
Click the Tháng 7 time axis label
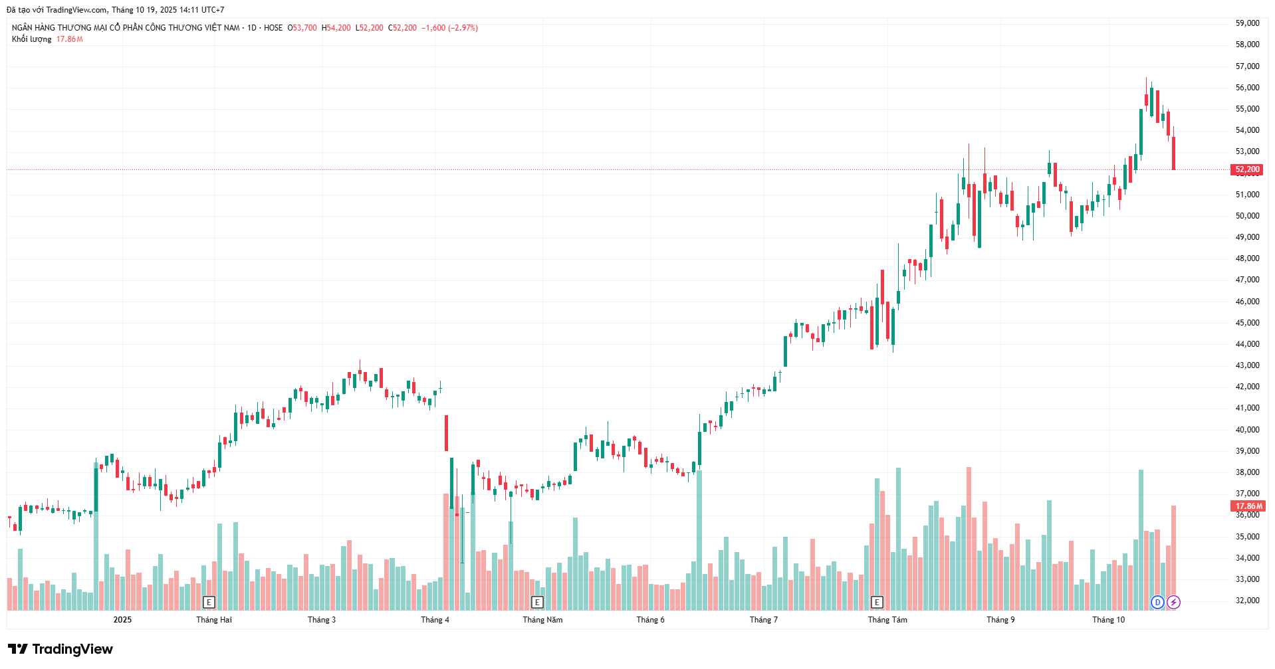point(763,620)
